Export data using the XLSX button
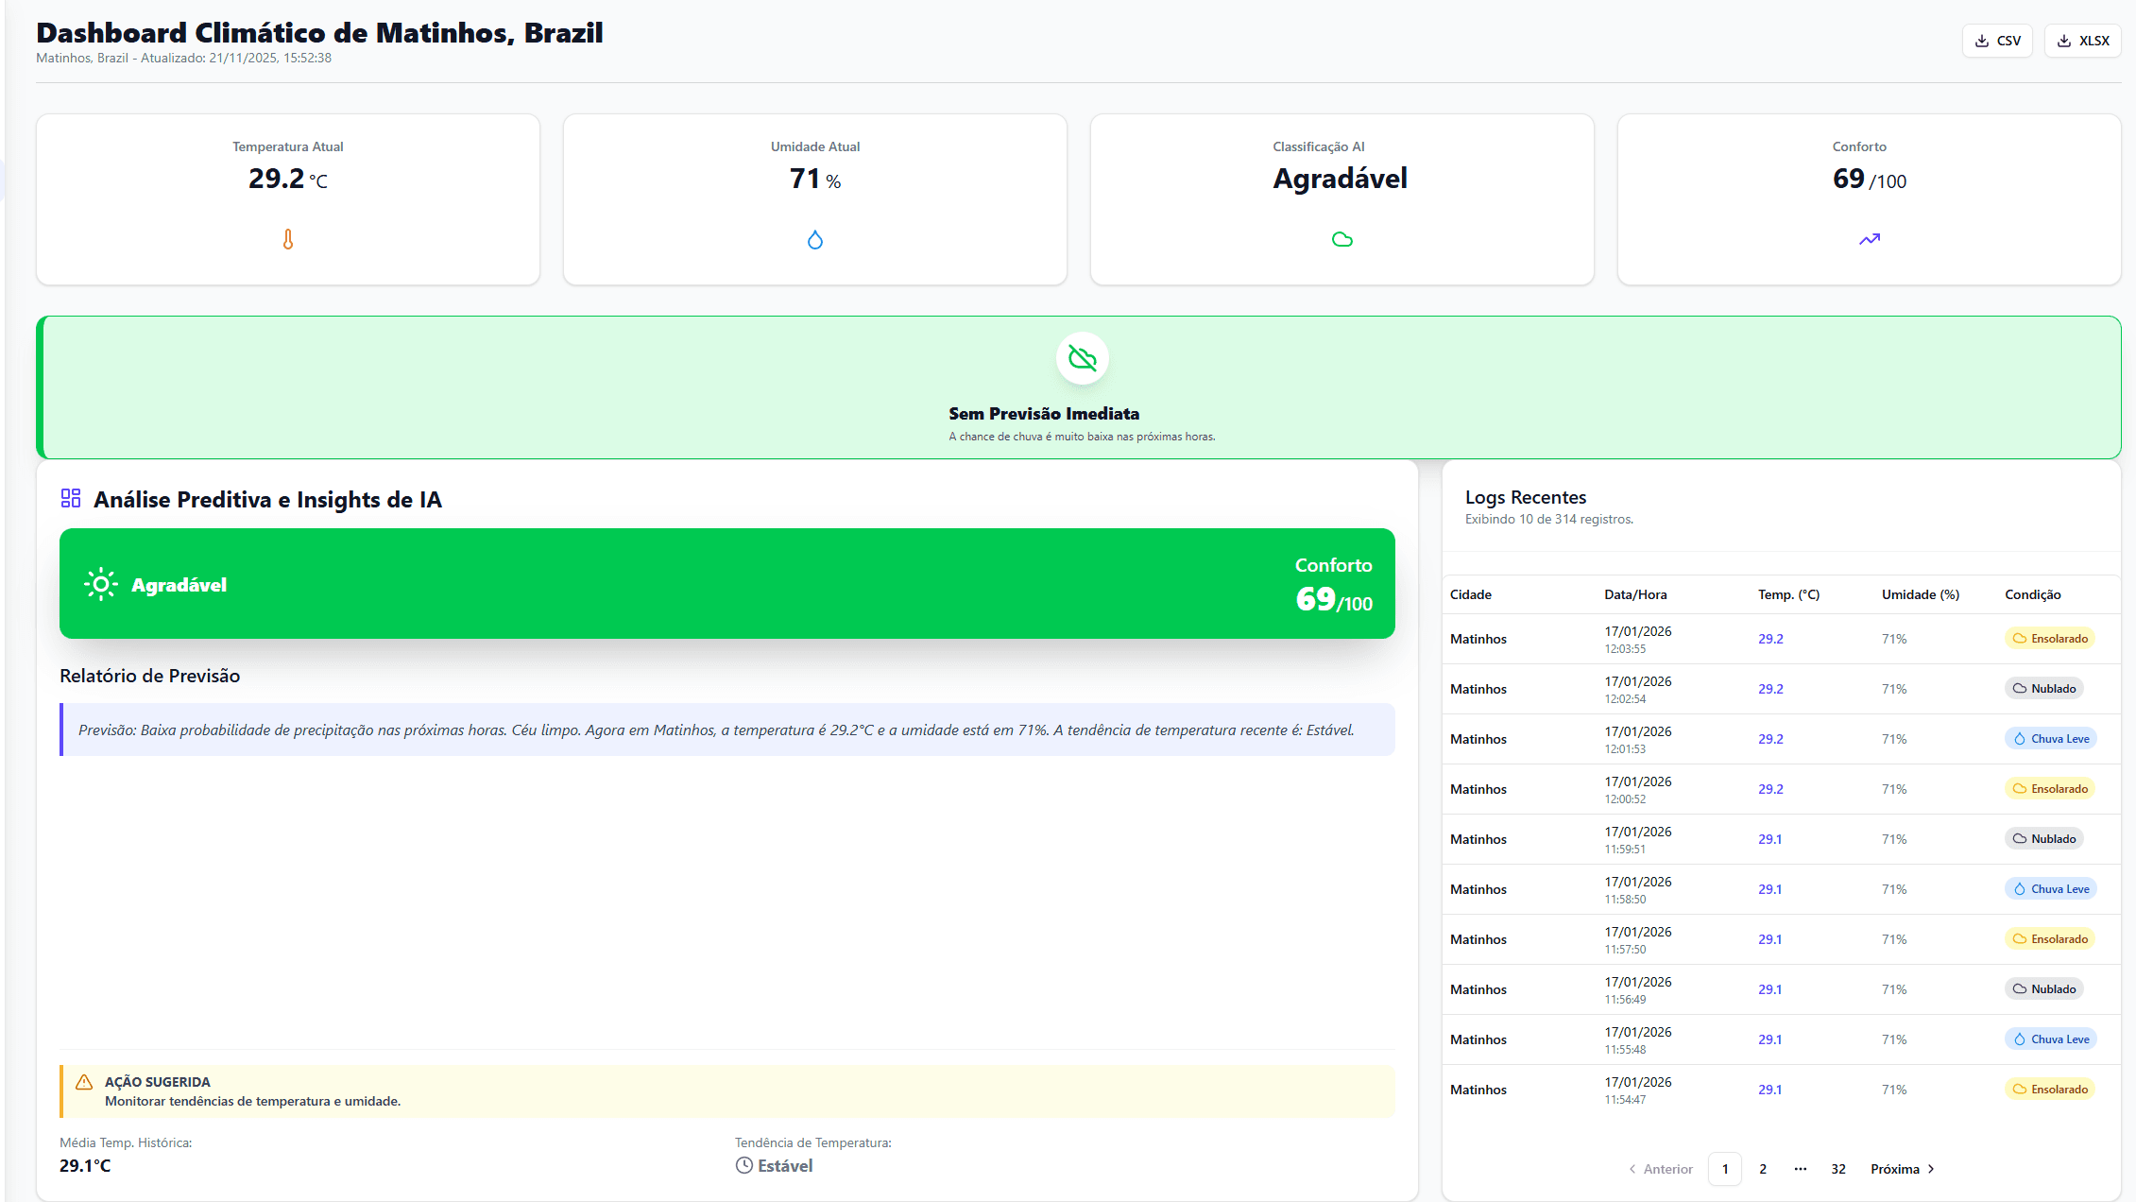The image size is (2136, 1202). (2082, 41)
